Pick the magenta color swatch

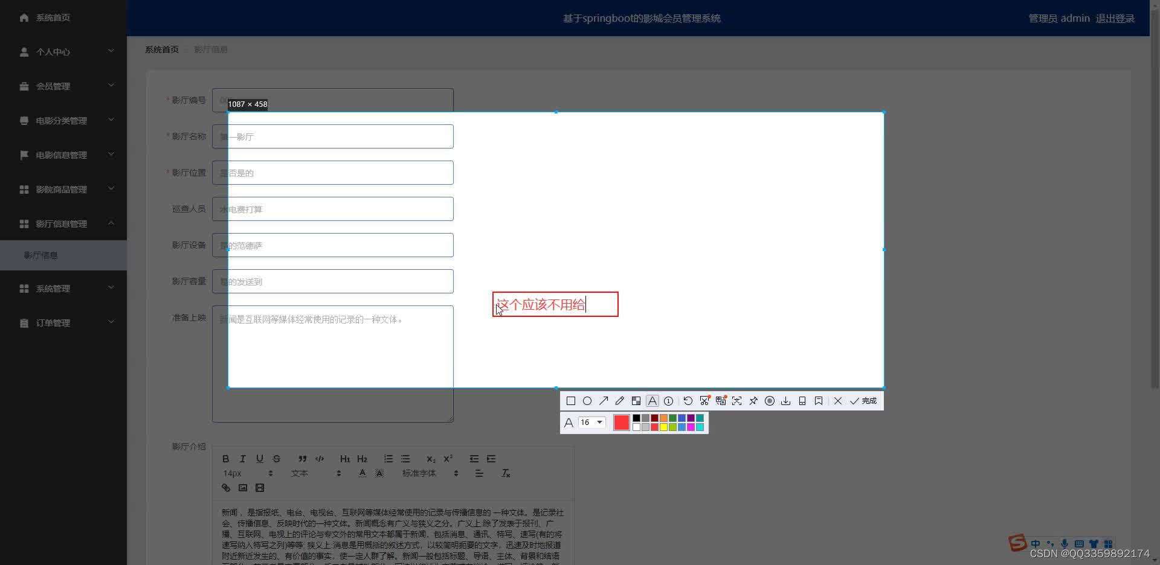(691, 427)
